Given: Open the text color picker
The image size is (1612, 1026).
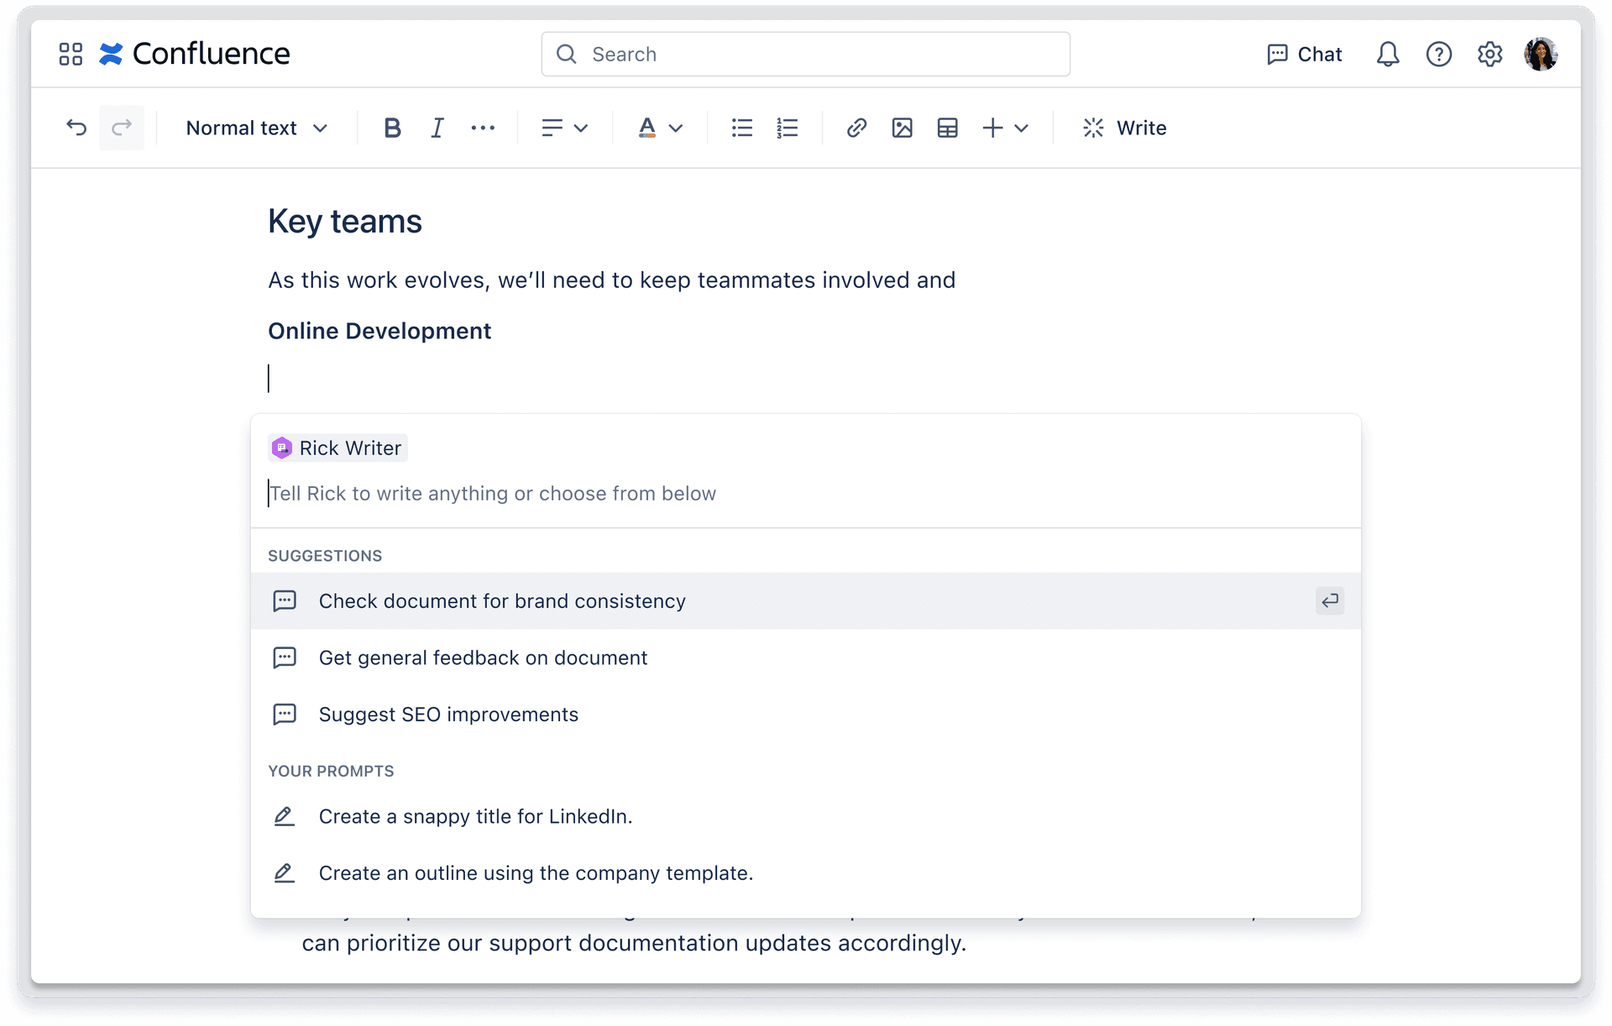Looking at the screenshot, I should tap(660, 128).
